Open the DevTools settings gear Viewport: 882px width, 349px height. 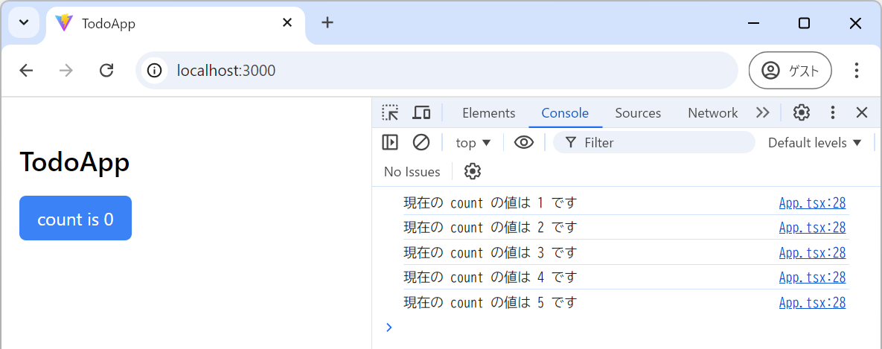(802, 112)
